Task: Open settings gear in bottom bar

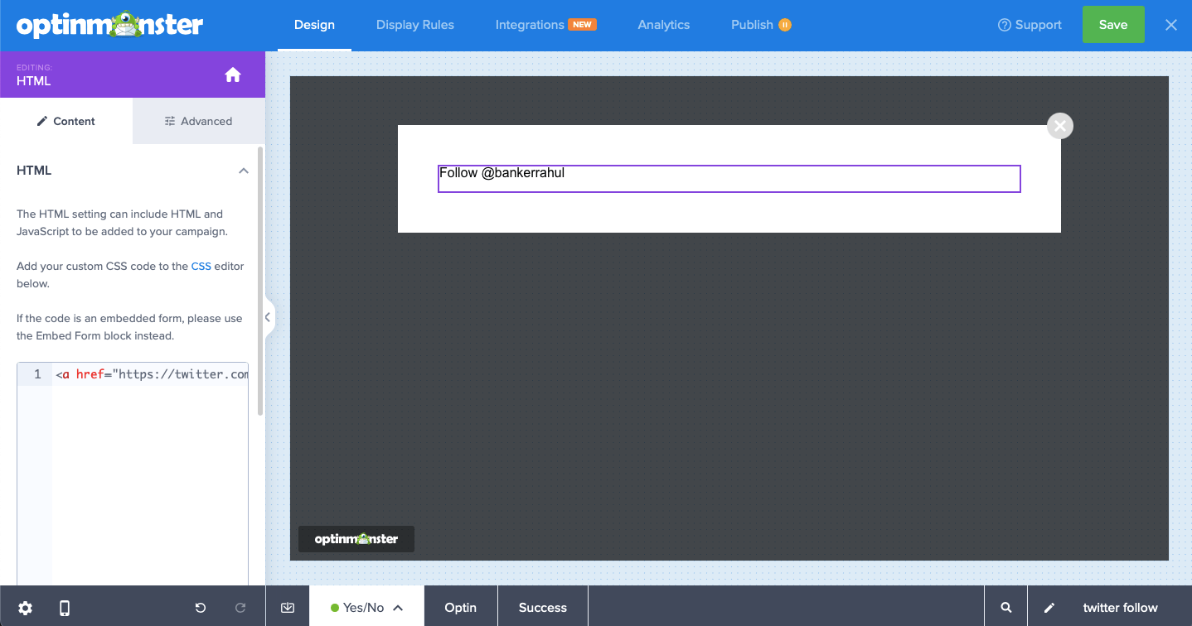Action: (26, 608)
